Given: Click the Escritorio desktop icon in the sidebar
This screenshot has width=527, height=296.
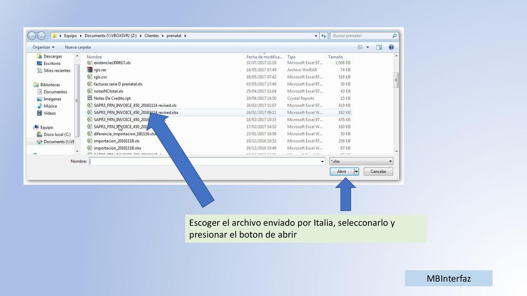Looking at the screenshot, I should click(39, 63).
